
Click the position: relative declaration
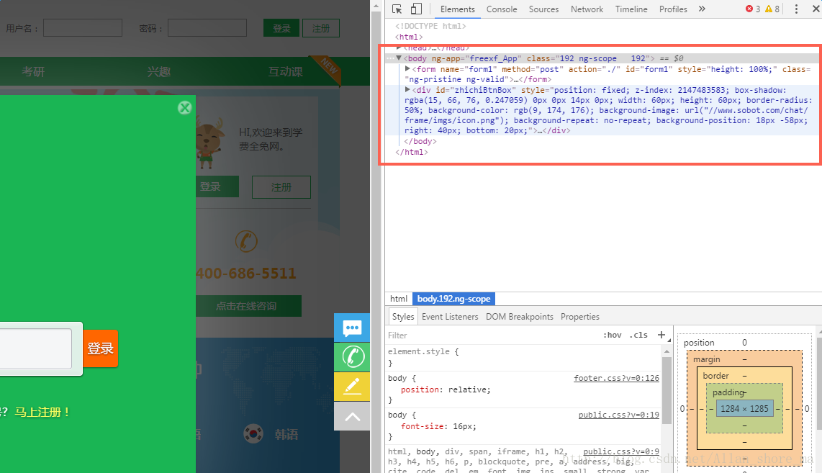[x=446, y=389]
